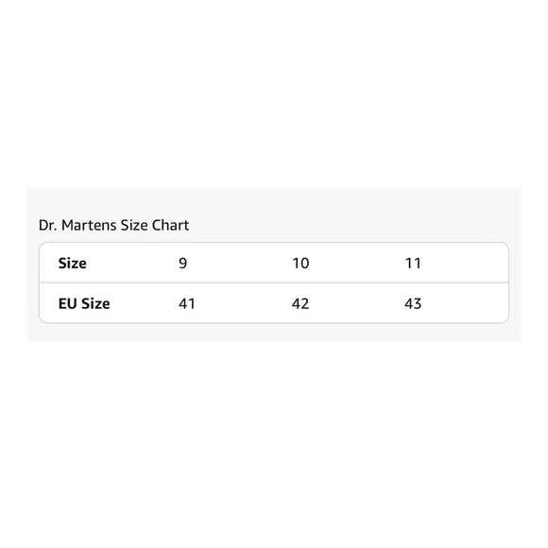Select the EU Size row header
The width and height of the screenshot is (548, 548).
click(84, 303)
